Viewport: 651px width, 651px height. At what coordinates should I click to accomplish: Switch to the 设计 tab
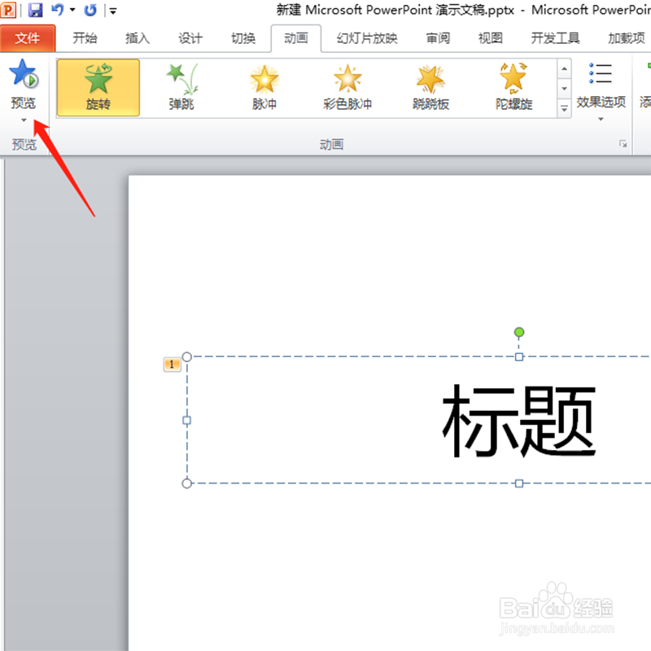190,38
